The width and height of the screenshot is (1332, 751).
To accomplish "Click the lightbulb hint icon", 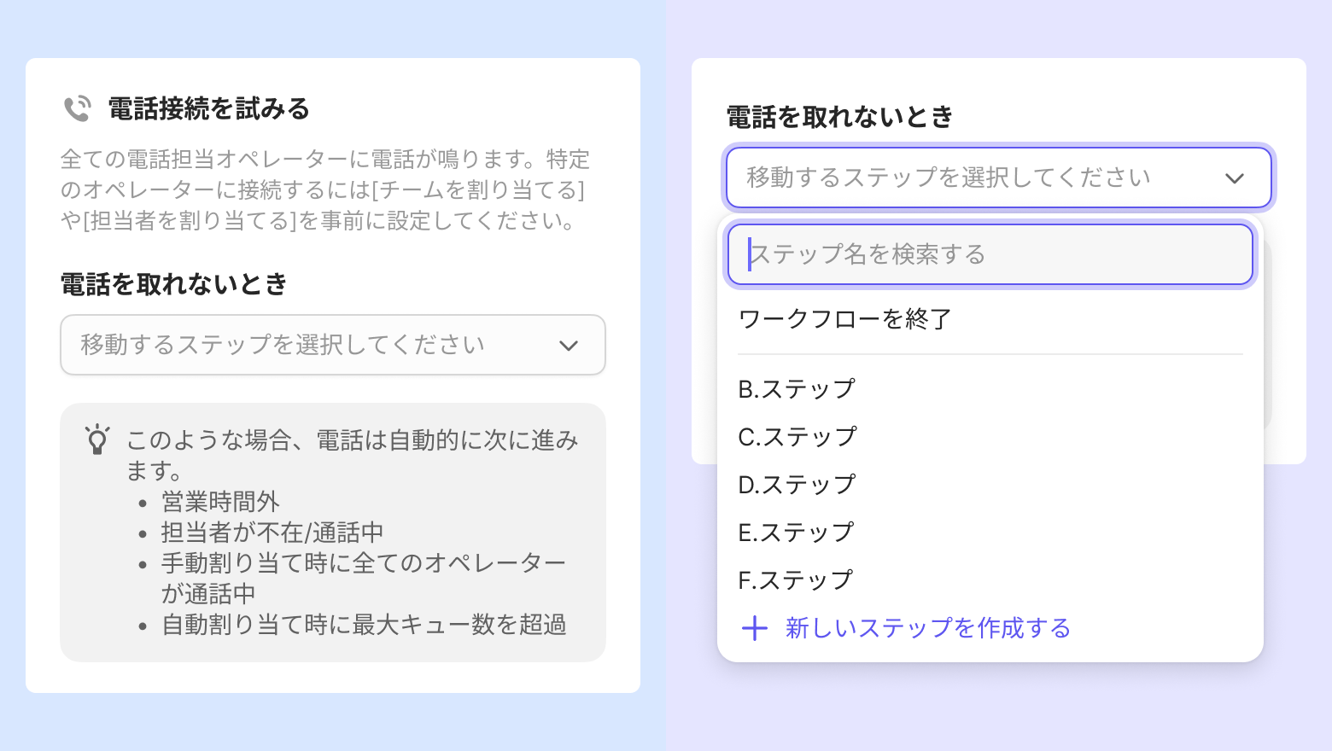I will point(97,439).
